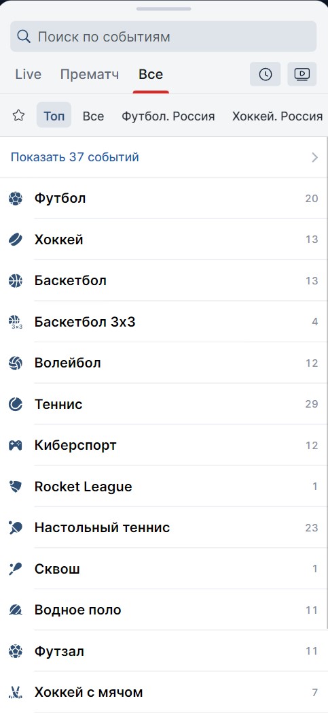Toggle the favorites star filter
Viewport: 328px width, 722px height.
pyautogui.click(x=18, y=115)
